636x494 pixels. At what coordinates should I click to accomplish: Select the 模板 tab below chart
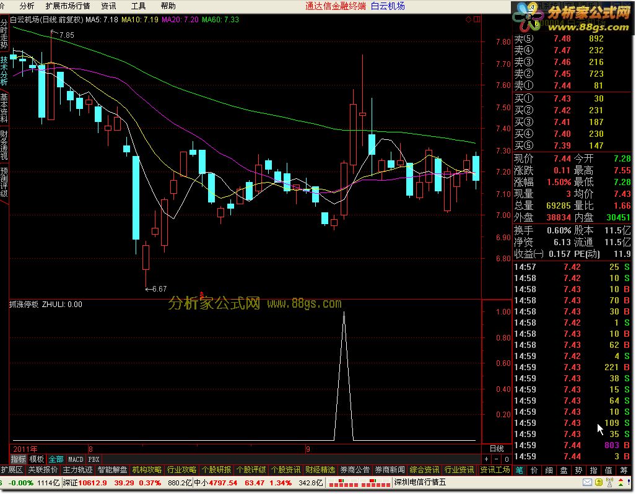click(x=37, y=459)
